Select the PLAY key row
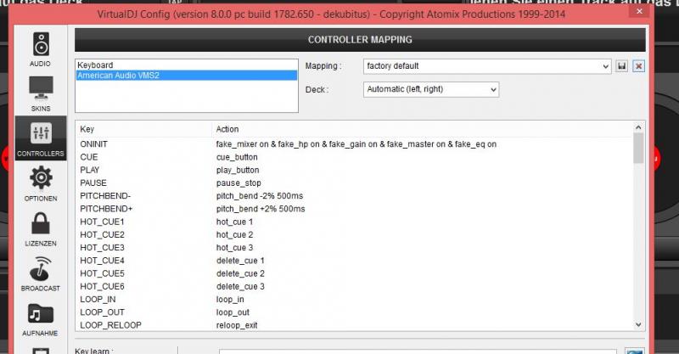 354,171
